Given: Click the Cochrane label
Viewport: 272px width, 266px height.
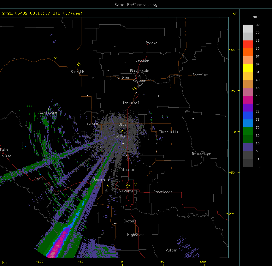Looking at the screenshot, I should click(x=102, y=179).
